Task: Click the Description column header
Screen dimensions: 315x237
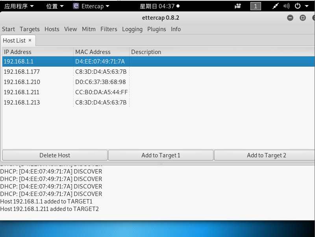Action: click(222, 52)
